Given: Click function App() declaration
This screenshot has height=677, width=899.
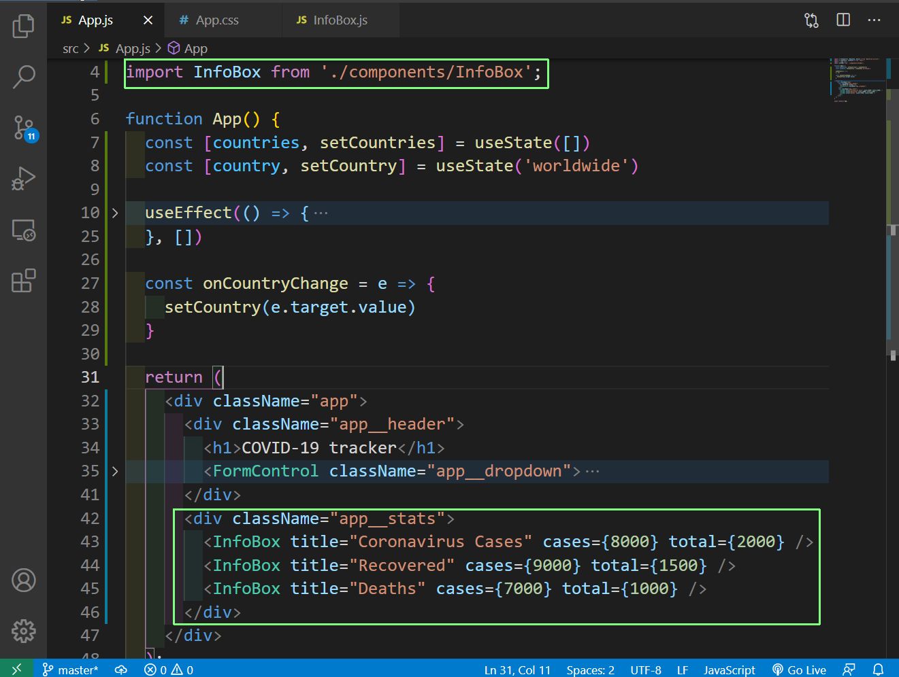Looking at the screenshot, I should click(x=203, y=119).
